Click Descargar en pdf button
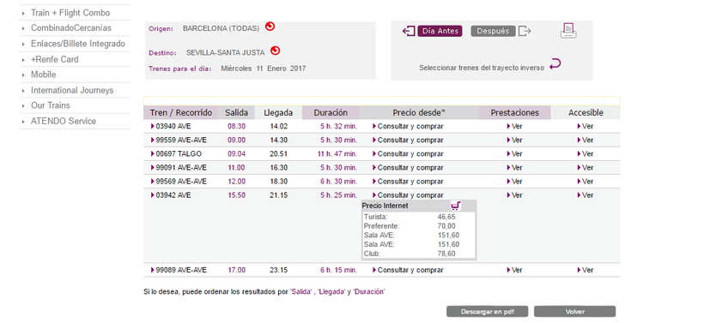Image resolution: width=704 pixels, height=323 pixels. 487,311
